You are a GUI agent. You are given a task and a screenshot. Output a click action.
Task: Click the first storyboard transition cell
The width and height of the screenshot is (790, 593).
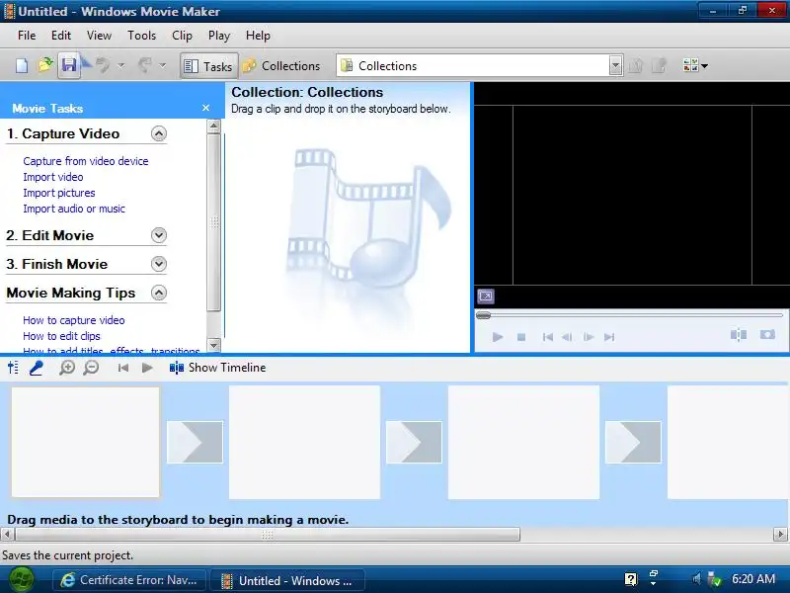[195, 442]
